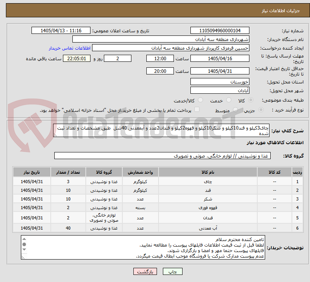Click the گروه کالا column header
310x282 pixels.
point(104,172)
